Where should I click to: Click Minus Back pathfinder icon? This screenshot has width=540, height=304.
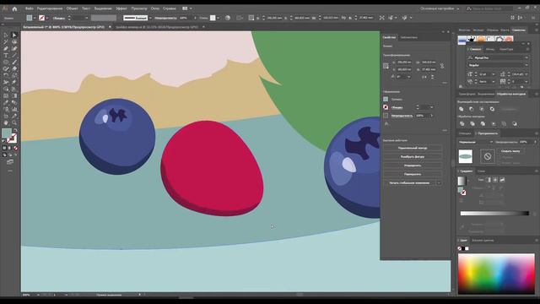(x=515, y=124)
